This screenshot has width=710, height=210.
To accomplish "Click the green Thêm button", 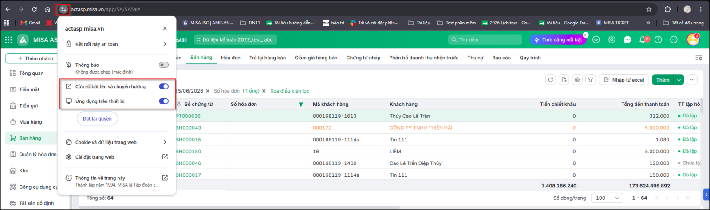I will pyautogui.click(x=663, y=80).
